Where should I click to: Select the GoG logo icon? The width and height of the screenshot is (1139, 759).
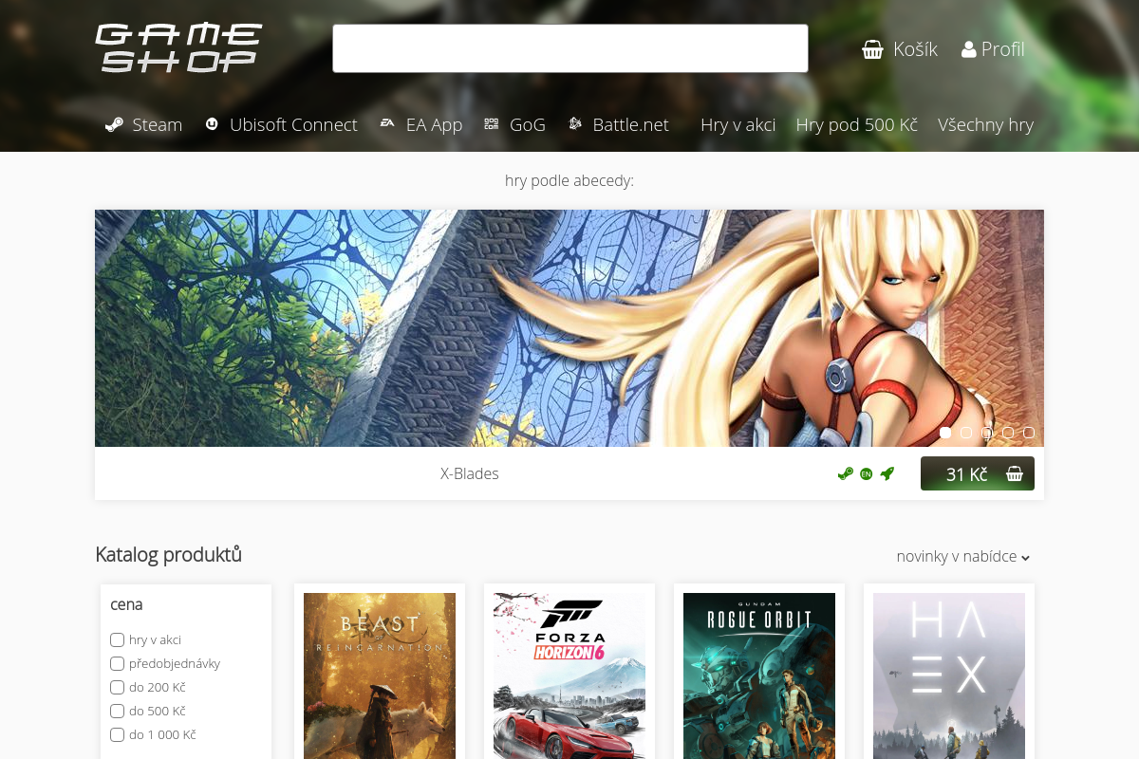click(x=491, y=123)
